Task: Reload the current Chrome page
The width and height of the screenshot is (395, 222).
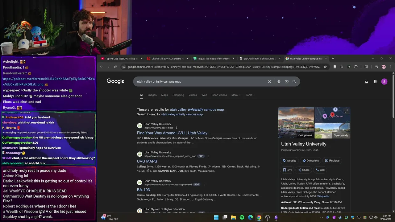Action: pos(115,67)
